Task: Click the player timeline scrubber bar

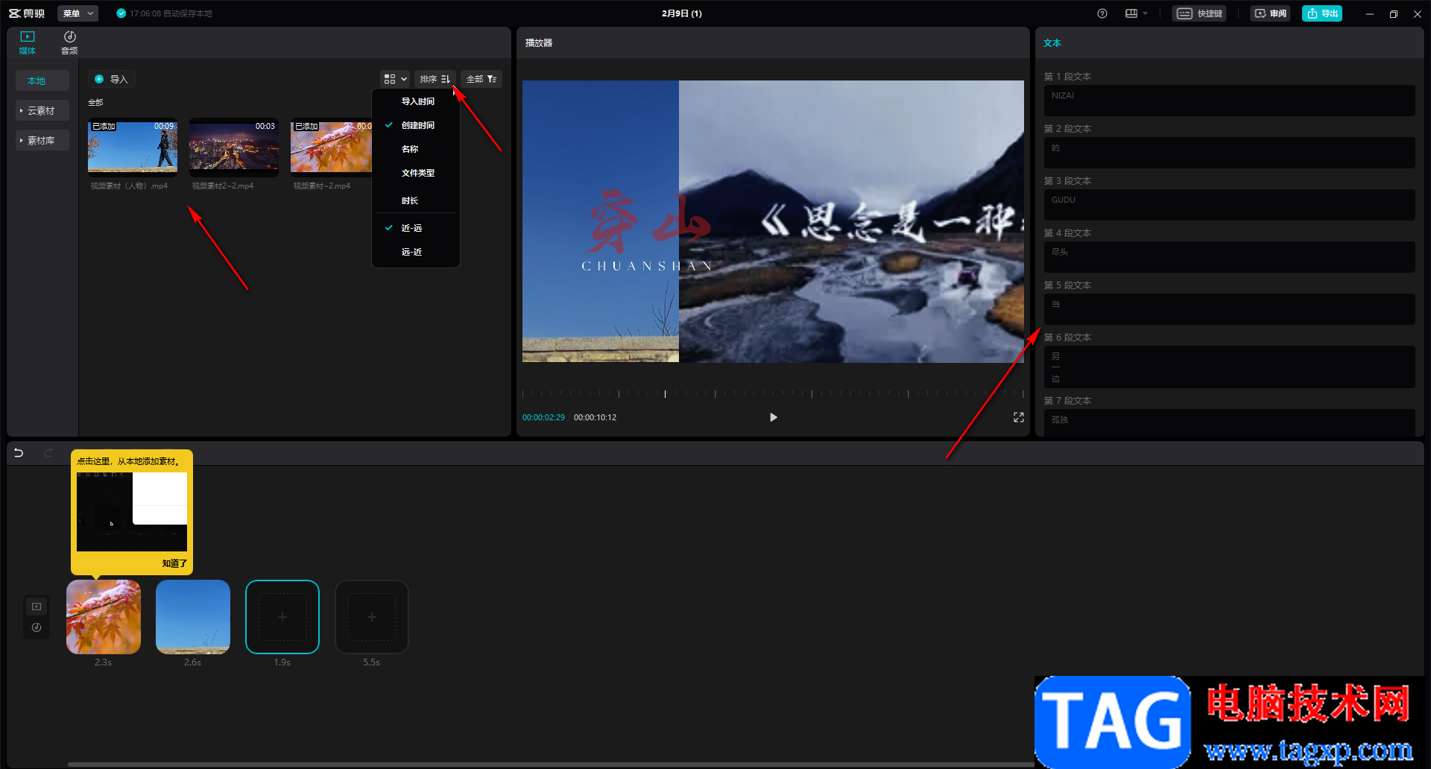Action: [x=773, y=393]
